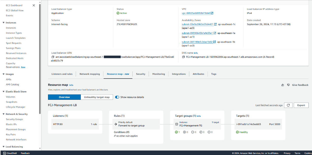Collapse the Instances section in the sidebar
This screenshot has height=155, width=312.
(4, 23)
